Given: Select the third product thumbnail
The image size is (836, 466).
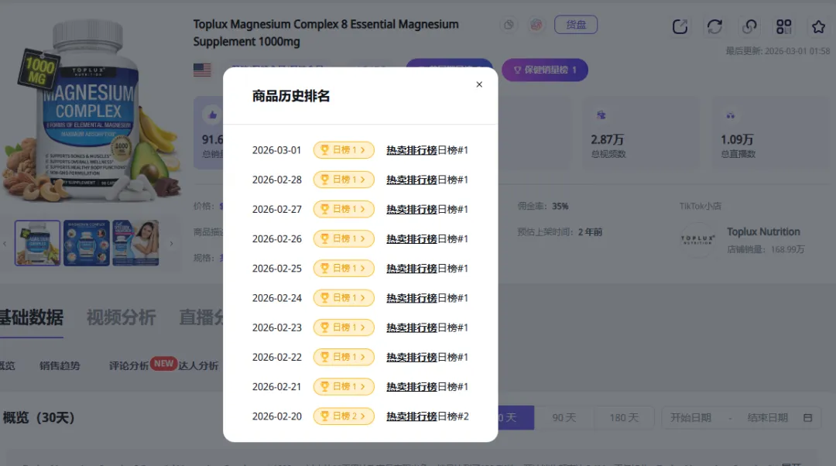Looking at the screenshot, I should pos(135,243).
